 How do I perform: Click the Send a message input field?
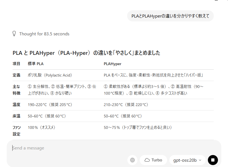(113, 148)
